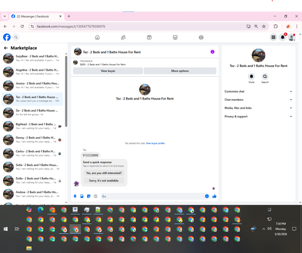302x253 pixels.
Task: Bookmark this page with the star icon
Action: [x=264, y=27]
